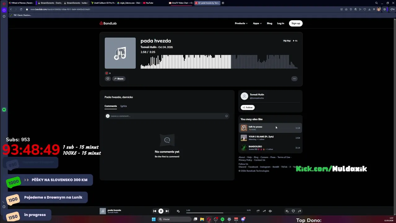Skip to previous track in player bar
This screenshot has height=223, width=396.
(155, 211)
